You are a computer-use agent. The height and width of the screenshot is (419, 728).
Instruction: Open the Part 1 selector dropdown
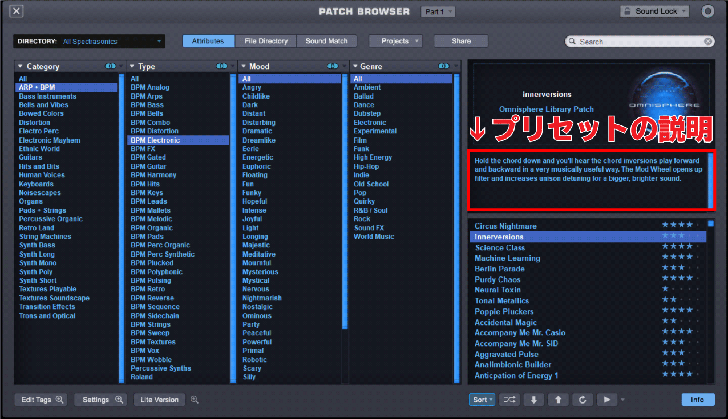point(438,11)
